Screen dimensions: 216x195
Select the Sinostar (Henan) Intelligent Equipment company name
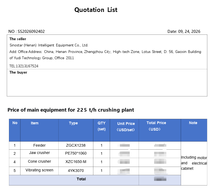tap(49, 45)
